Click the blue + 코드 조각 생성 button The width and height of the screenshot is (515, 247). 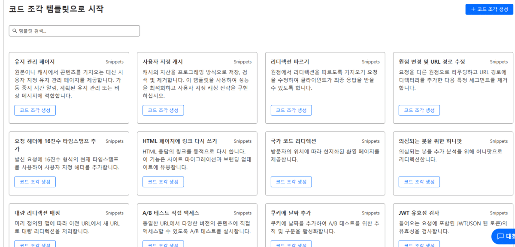pos(489,9)
